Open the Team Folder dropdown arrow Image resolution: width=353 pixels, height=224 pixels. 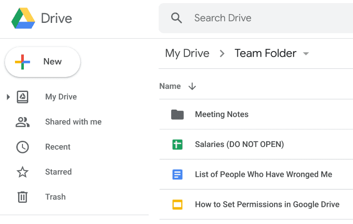pyautogui.click(x=306, y=54)
